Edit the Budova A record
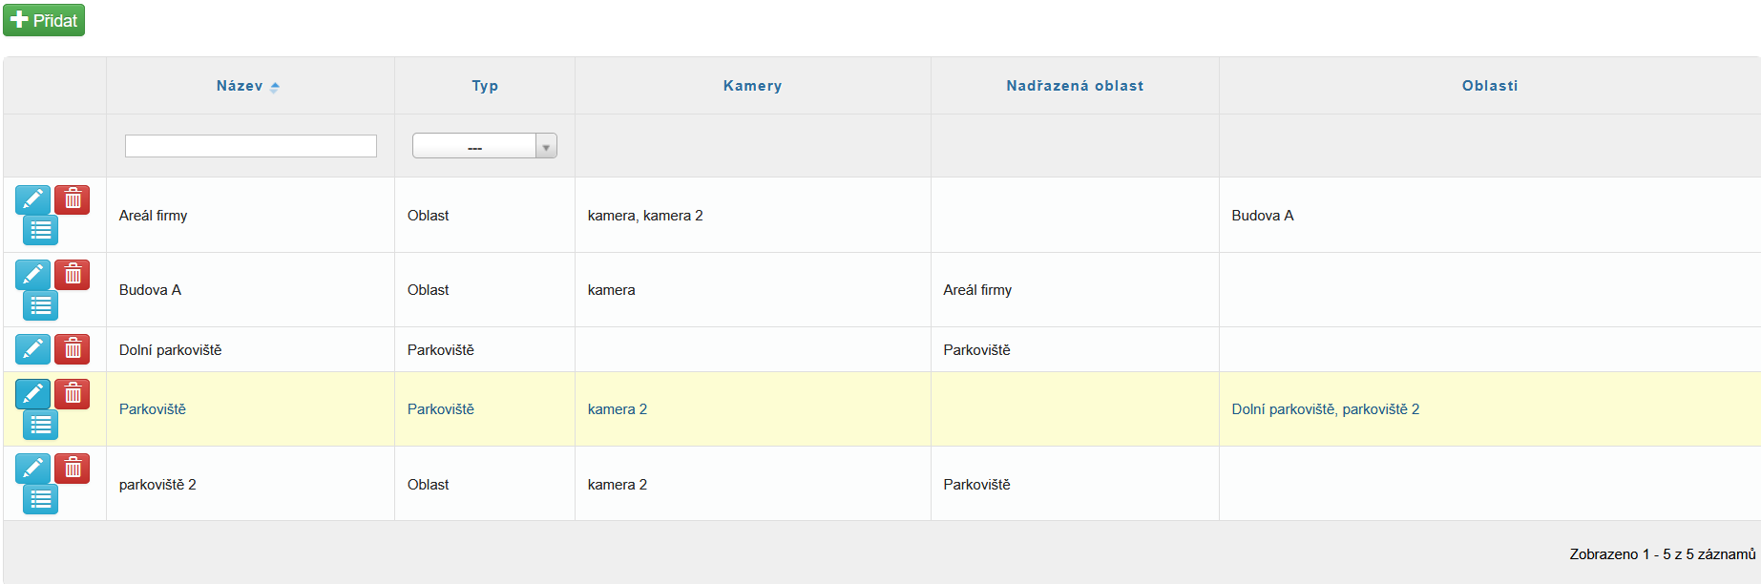The image size is (1761, 584). pos(32,275)
